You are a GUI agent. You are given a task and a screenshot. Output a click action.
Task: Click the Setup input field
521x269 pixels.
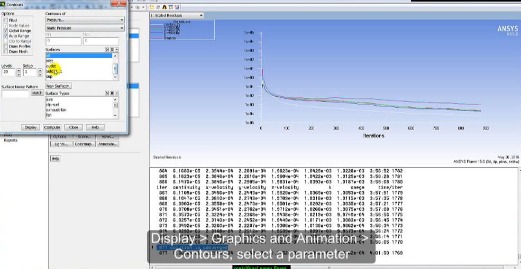pyautogui.click(x=30, y=72)
